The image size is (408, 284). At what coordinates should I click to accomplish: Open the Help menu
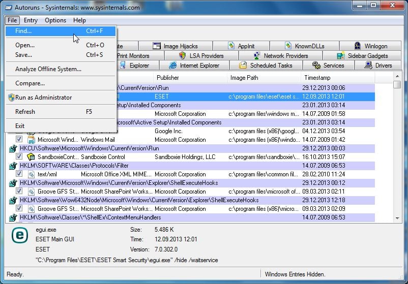click(x=79, y=20)
